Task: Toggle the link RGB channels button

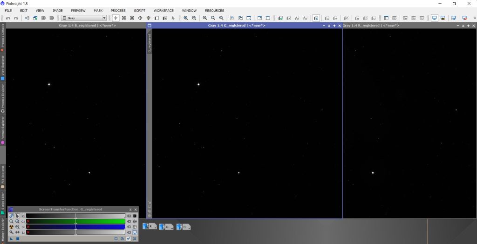Action: (11, 216)
